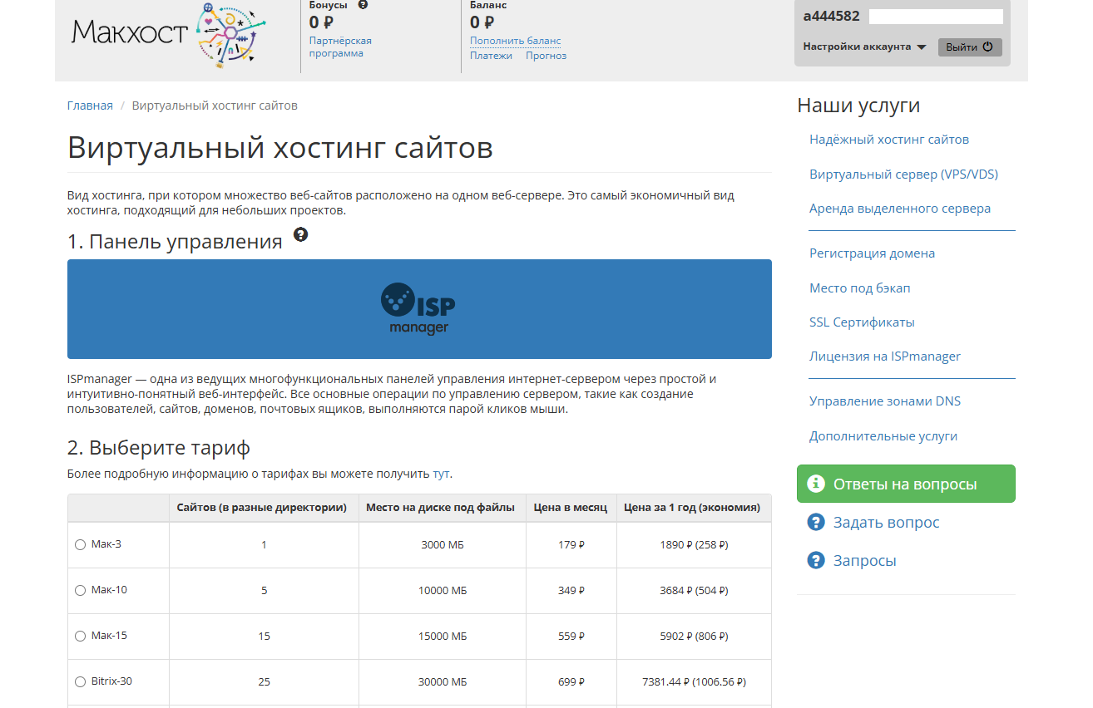Viewport: 1093px width, 708px height.
Task: Choose the Мак-10 tariff radio button
Action: tap(80, 591)
